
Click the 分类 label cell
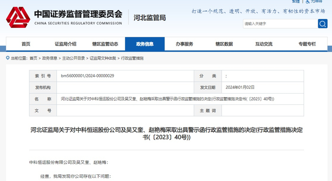point(208,76)
